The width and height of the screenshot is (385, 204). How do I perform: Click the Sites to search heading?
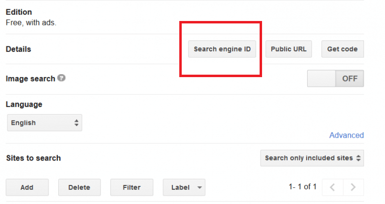click(33, 158)
